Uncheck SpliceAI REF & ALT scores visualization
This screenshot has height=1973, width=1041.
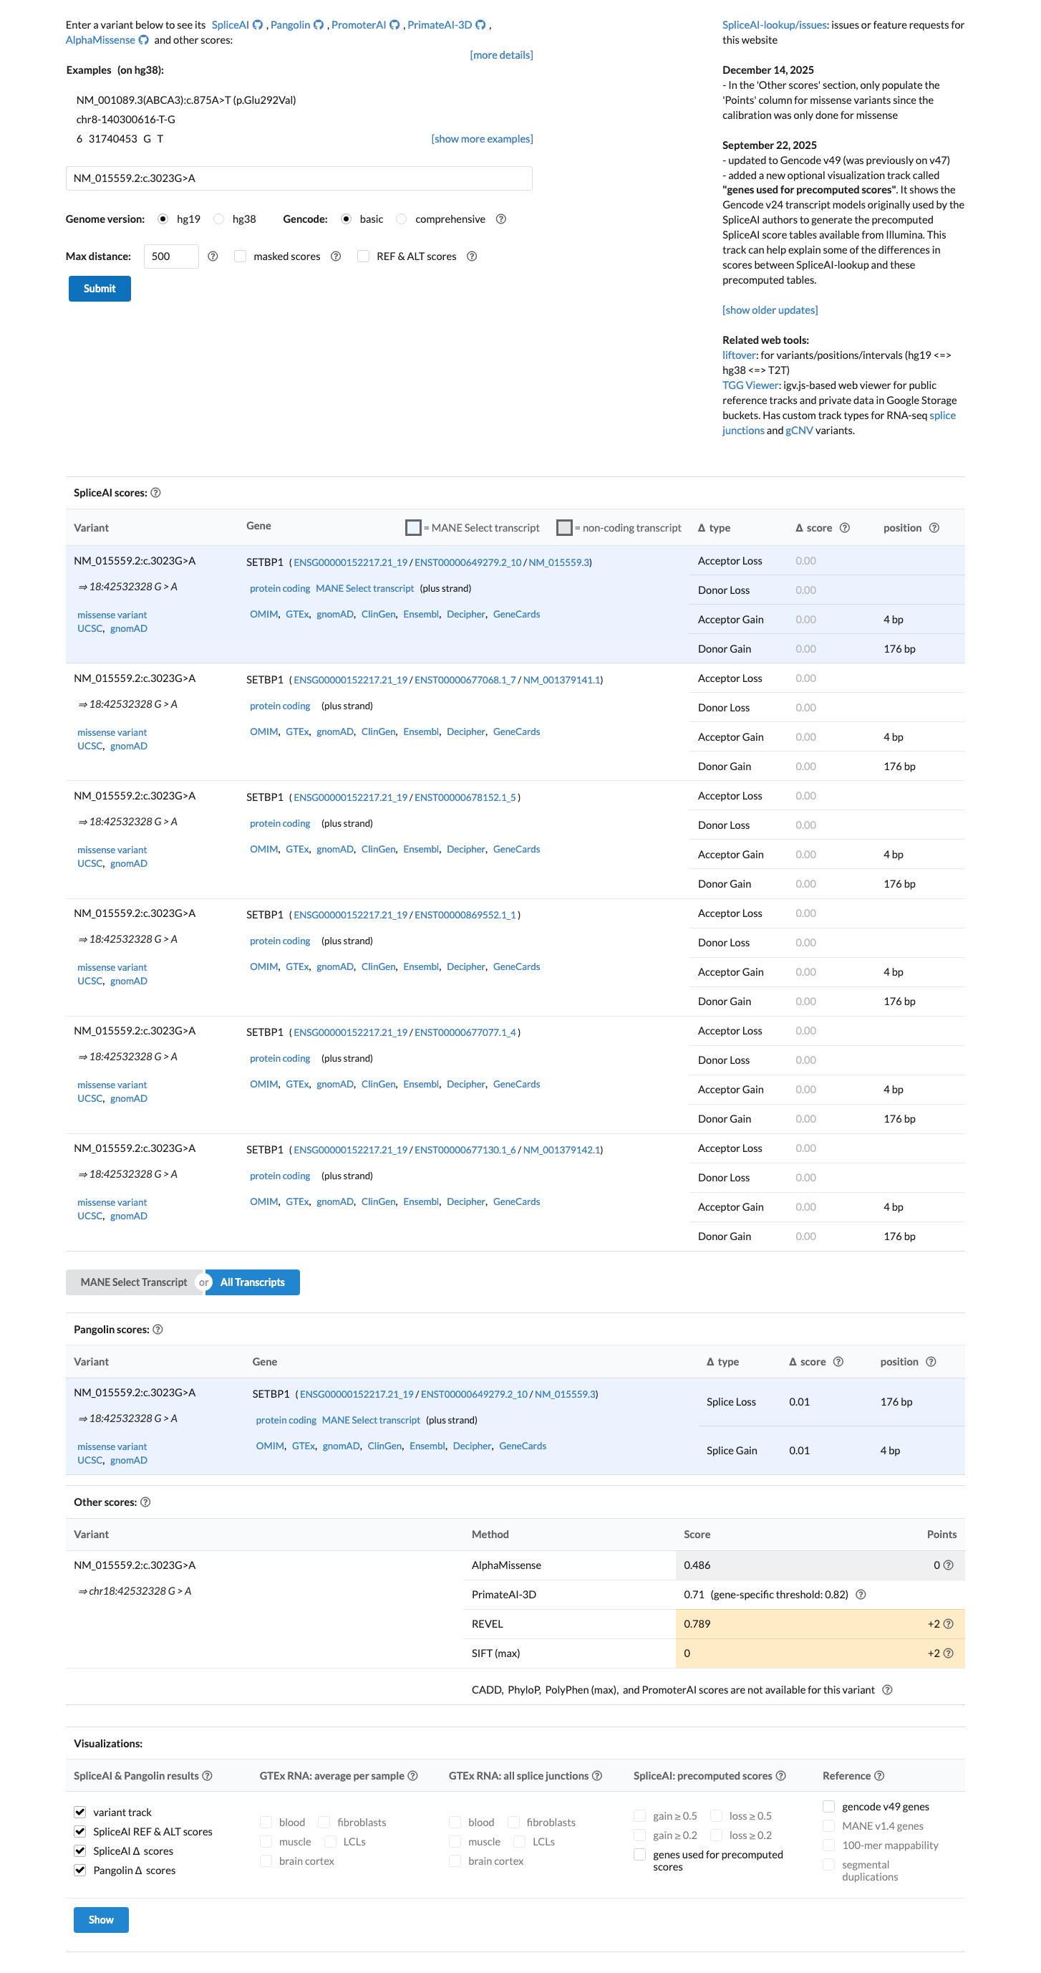(x=79, y=1832)
